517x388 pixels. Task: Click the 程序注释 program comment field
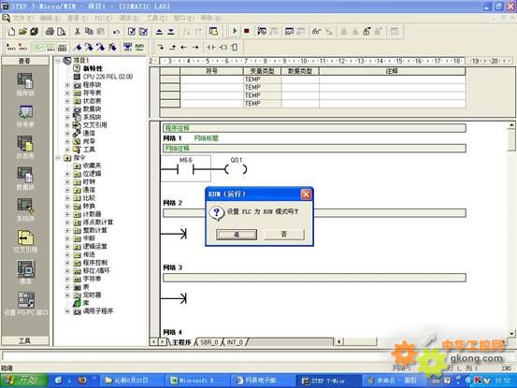pos(314,128)
